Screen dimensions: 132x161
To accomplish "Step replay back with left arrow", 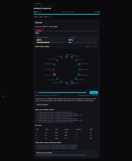I will [x=37, y=93].
